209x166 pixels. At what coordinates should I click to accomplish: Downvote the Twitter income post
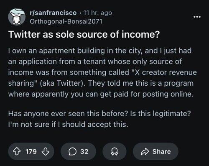(46, 151)
